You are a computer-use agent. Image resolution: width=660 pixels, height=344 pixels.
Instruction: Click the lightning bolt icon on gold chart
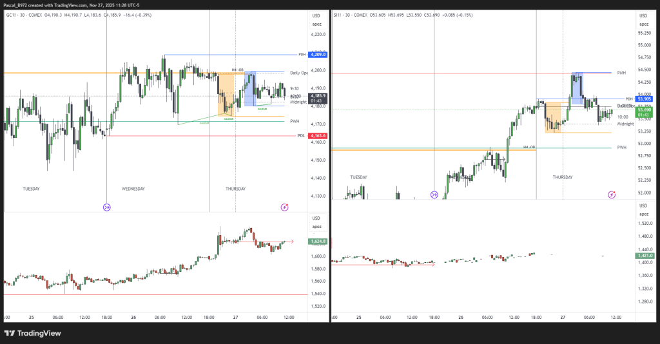285,207
